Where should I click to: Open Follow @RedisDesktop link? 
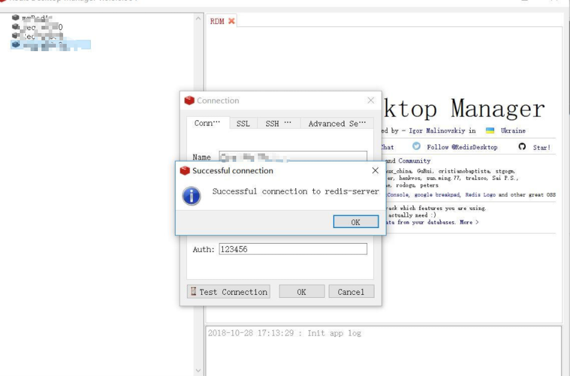[x=462, y=147]
